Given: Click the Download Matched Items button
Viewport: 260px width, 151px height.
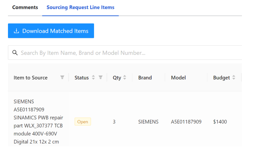Looking at the screenshot, I should [51, 31].
